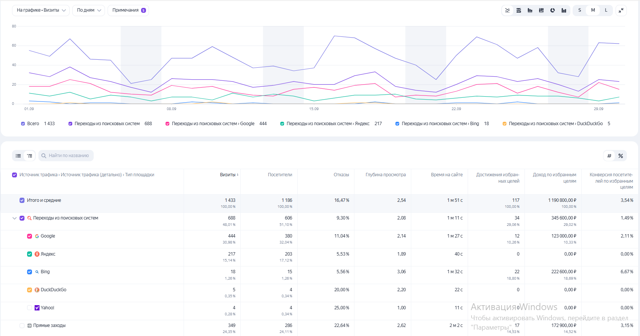Collapse the chart with the shrink arrows icon

coord(621,11)
